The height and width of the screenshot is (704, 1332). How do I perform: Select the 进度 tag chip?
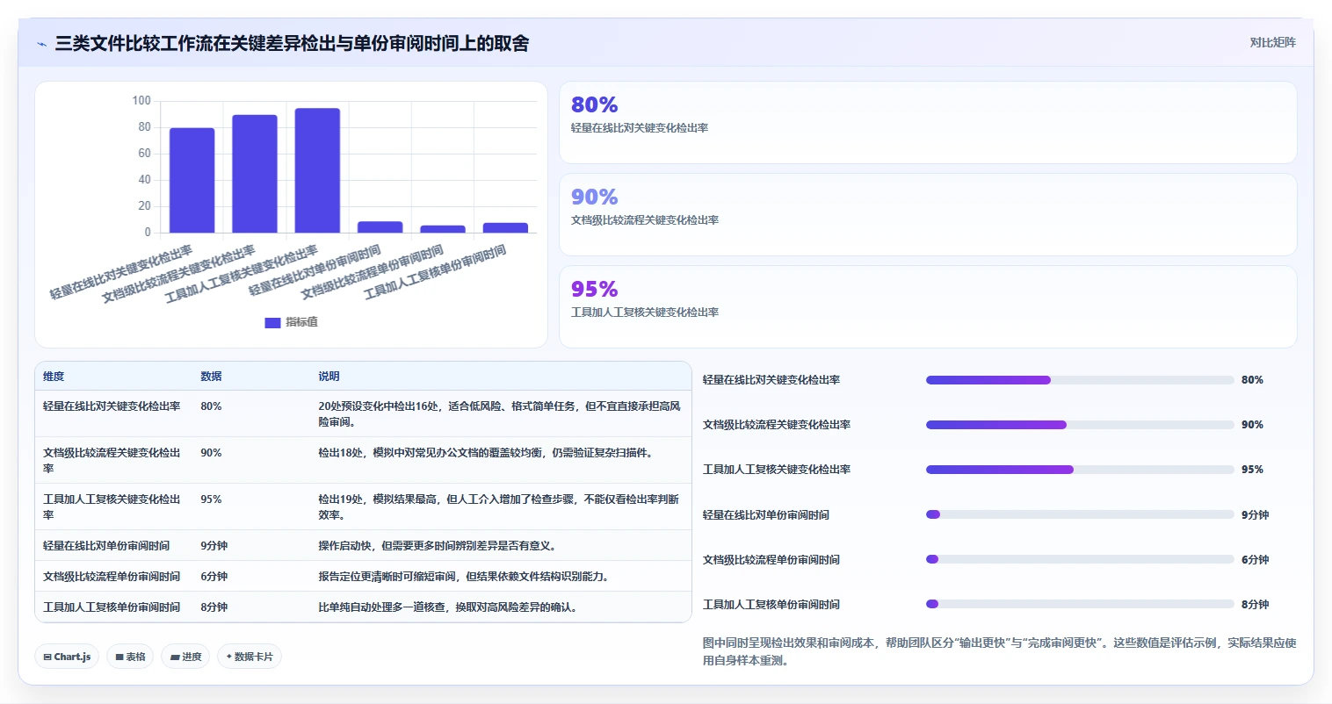pyautogui.click(x=185, y=657)
